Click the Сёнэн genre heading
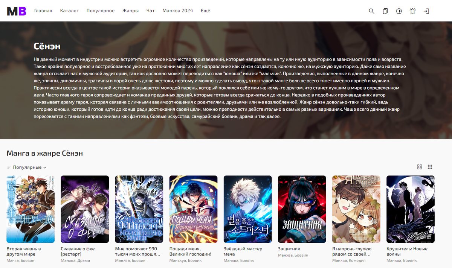452x268 pixels. (47, 46)
